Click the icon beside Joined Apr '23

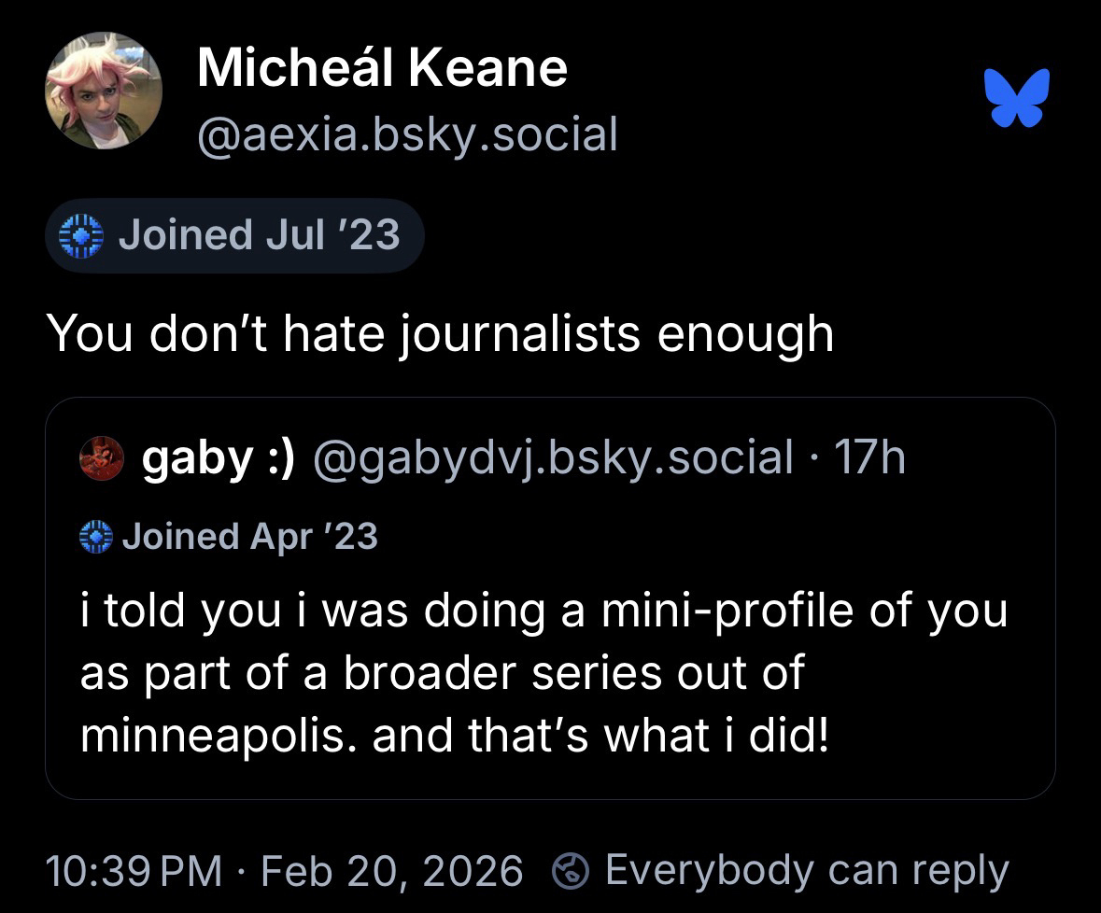coord(95,537)
